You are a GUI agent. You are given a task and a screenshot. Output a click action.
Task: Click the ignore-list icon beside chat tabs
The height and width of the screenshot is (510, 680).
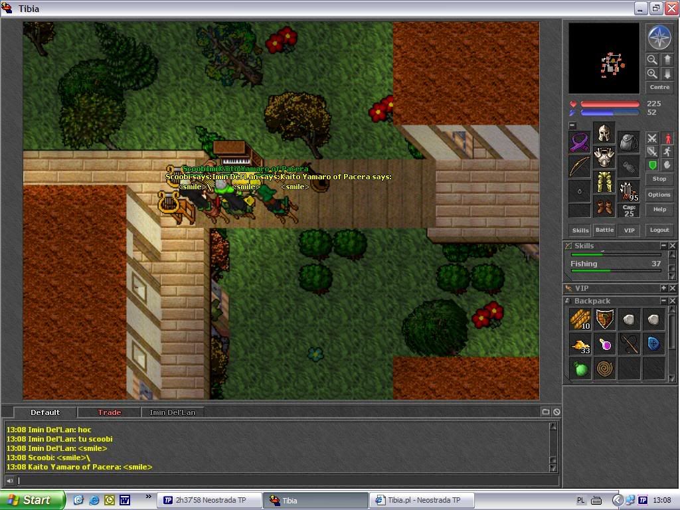(556, 412)
